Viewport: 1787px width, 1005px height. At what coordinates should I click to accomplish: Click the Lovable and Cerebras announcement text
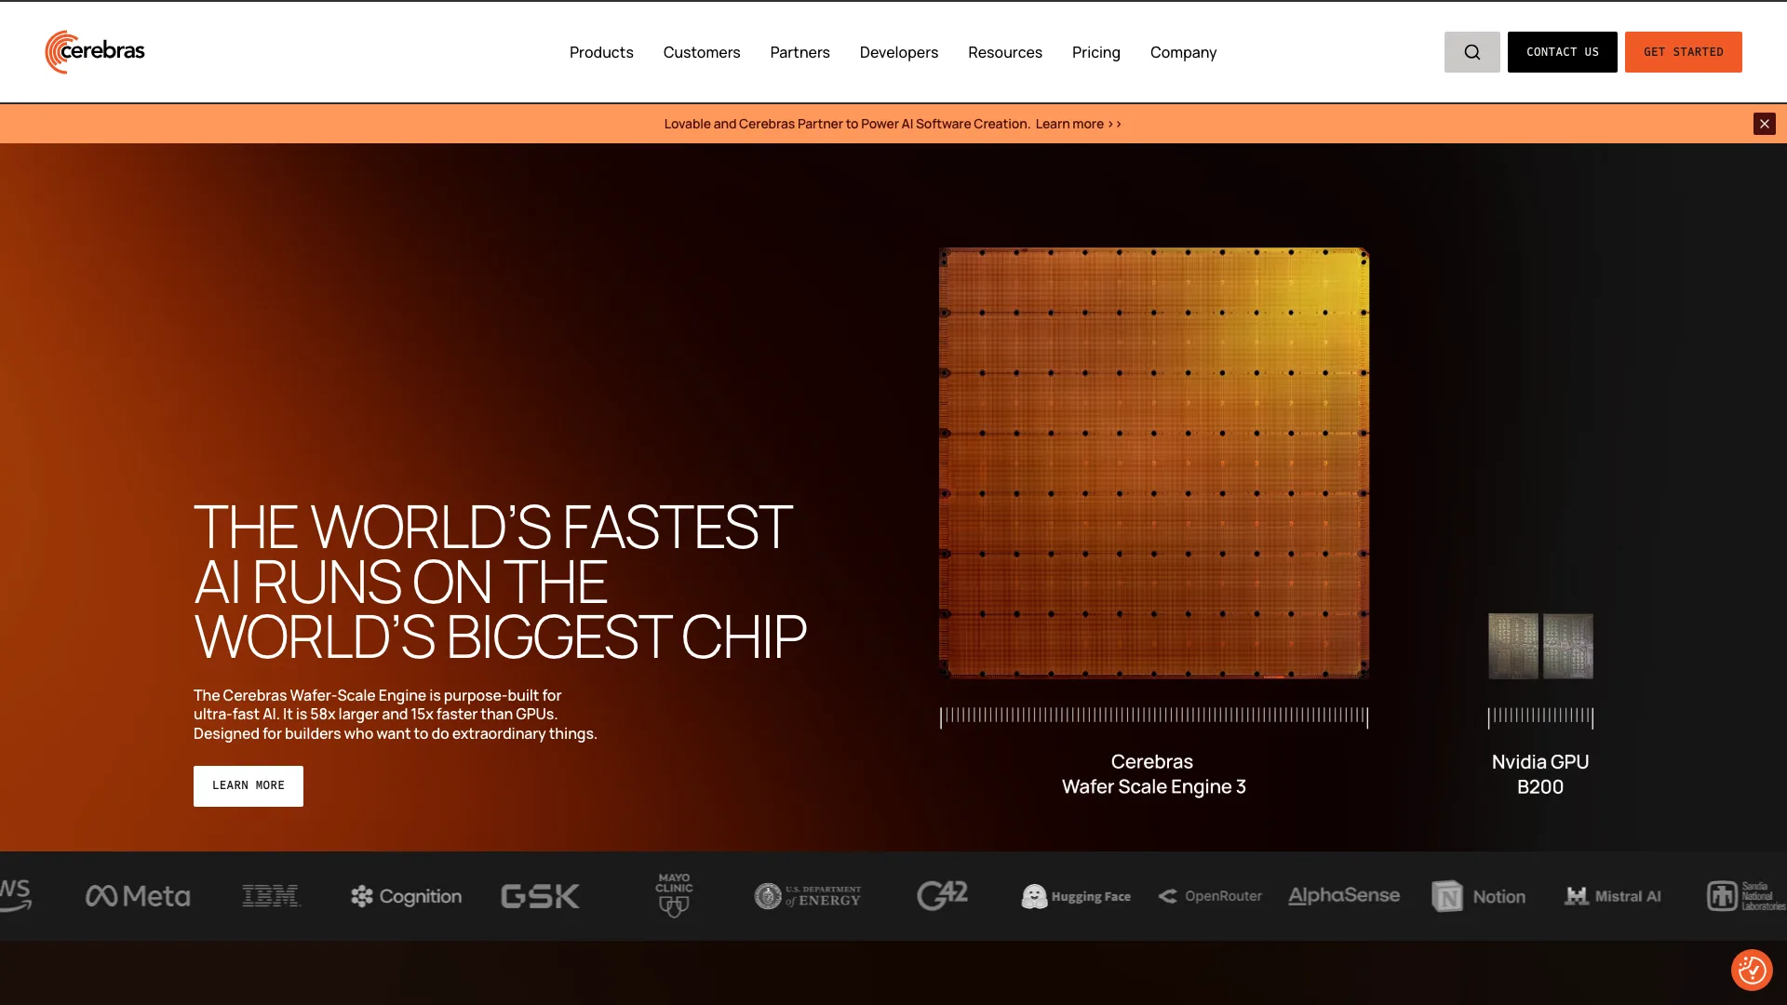847,124
